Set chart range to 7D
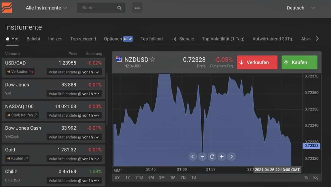The width and height of the screenshot is (331, 187). pos(183,177)
